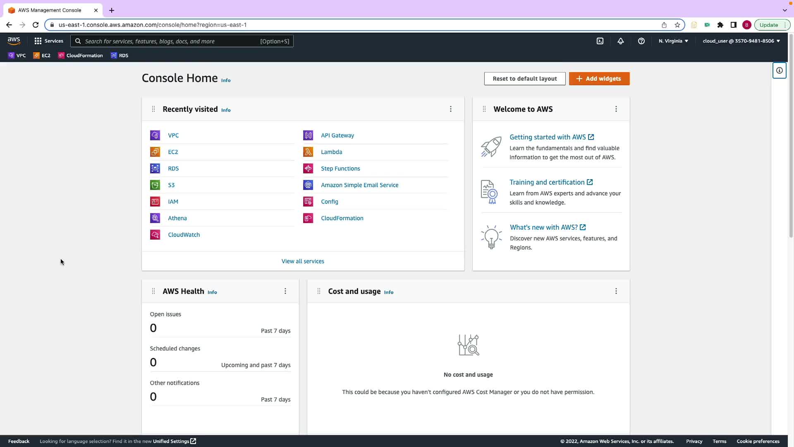Click the bookmark star in the address bar
The width and height of the screenshot is (794, 447).
pyautogui.click(x=677, y=25)
